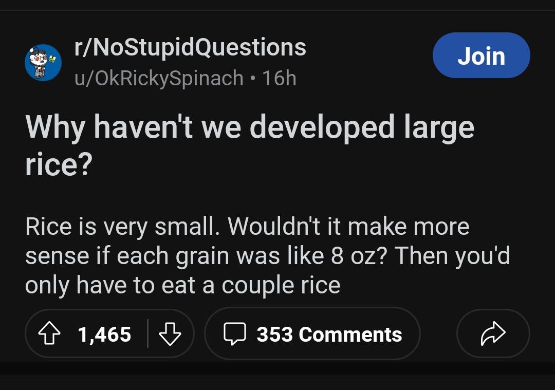Click the divider between upvote and downvote
Viewport: 555px width, 390px height.
[148, 333]
